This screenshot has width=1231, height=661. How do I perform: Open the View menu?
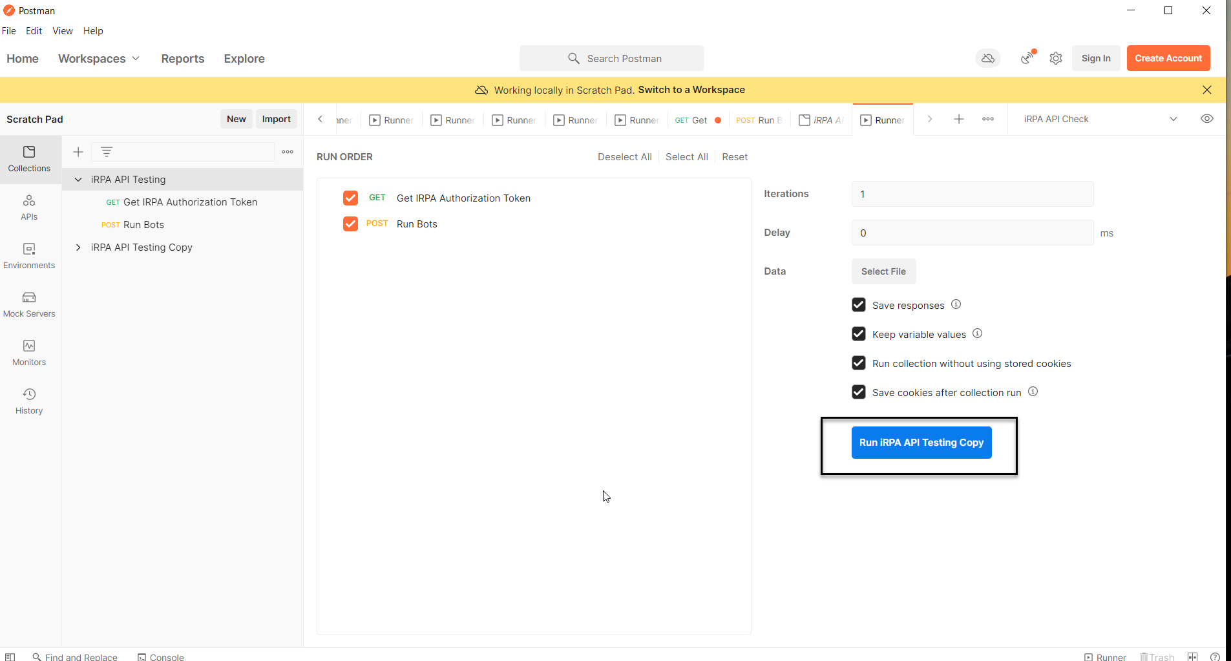click(x=63, y=31)
